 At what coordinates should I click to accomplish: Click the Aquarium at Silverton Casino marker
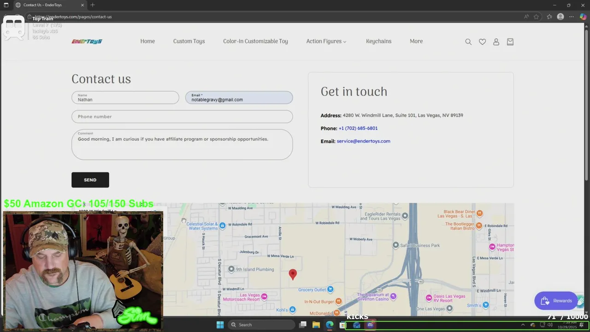click(393, 296)
